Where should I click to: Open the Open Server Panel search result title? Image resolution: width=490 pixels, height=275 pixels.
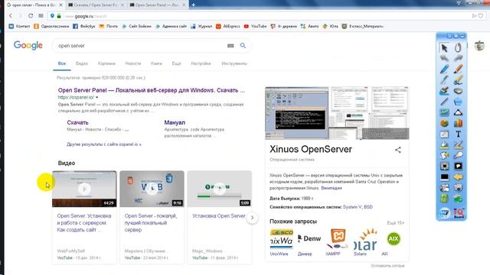click(152, 90)
